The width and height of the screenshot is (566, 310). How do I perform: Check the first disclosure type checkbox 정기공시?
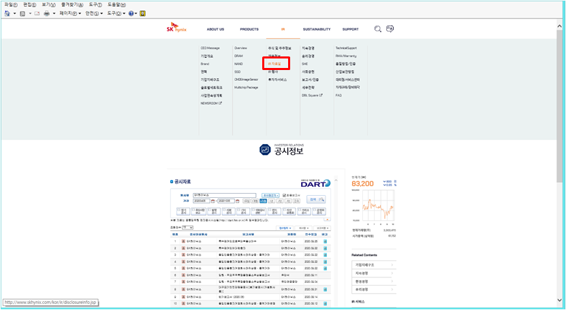[178, 209]
